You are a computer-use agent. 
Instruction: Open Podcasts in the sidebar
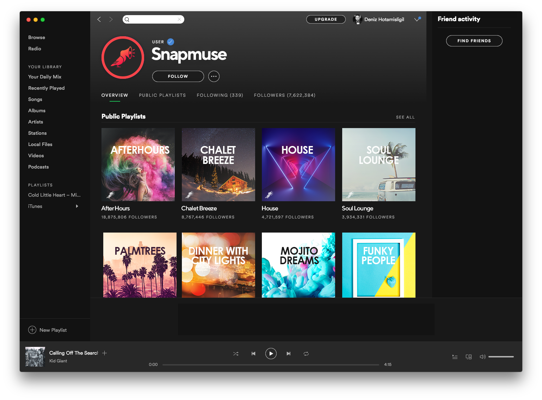tap(38, 167)
